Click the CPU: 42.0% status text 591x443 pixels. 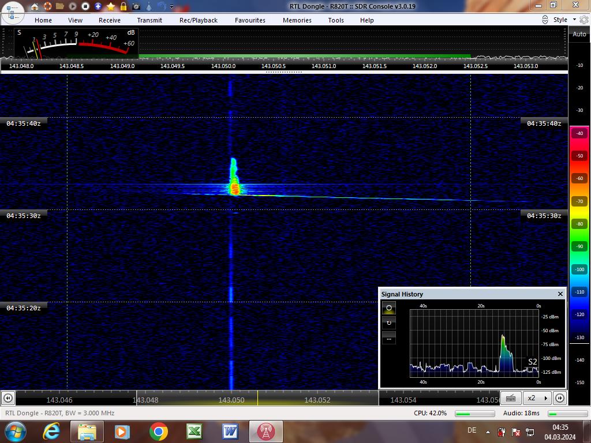[x=430, y=413]
